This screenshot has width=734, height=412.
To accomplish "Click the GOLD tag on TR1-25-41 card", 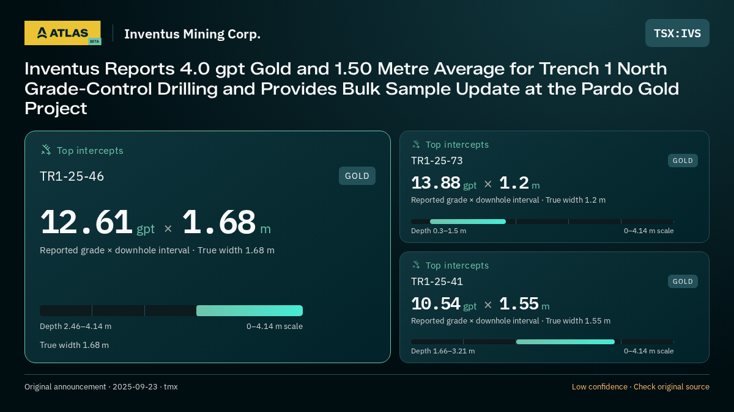I will point(683,281).
